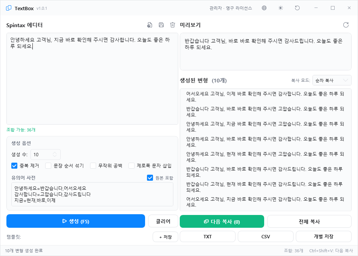Open the language globe menu
The image size is (358, 256).
[264, 8]
